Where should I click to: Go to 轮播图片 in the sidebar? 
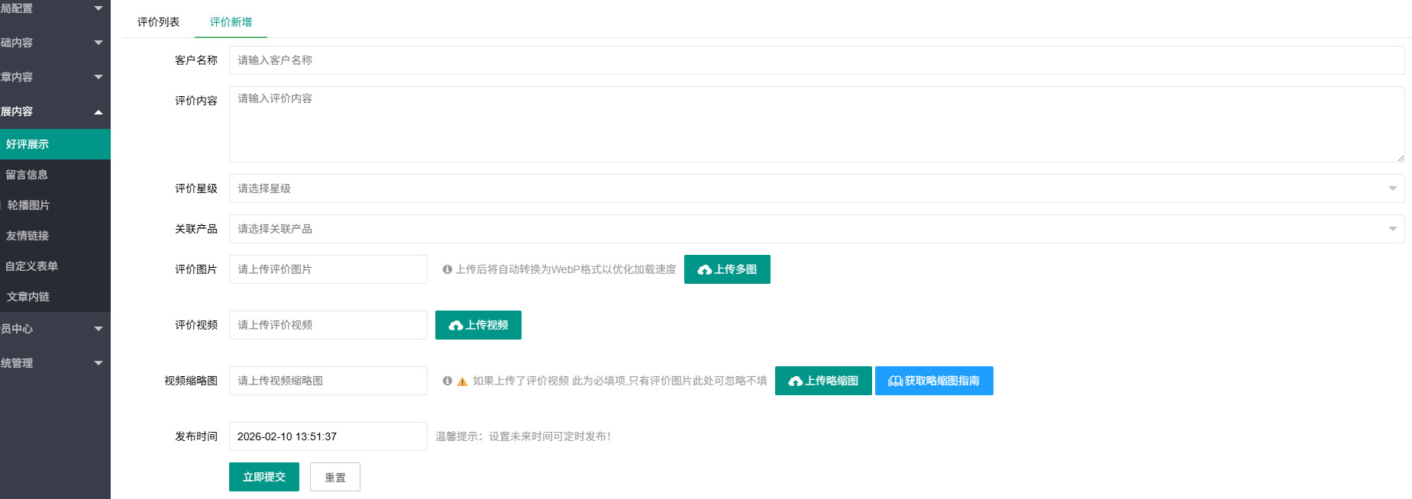coord(29,205)
